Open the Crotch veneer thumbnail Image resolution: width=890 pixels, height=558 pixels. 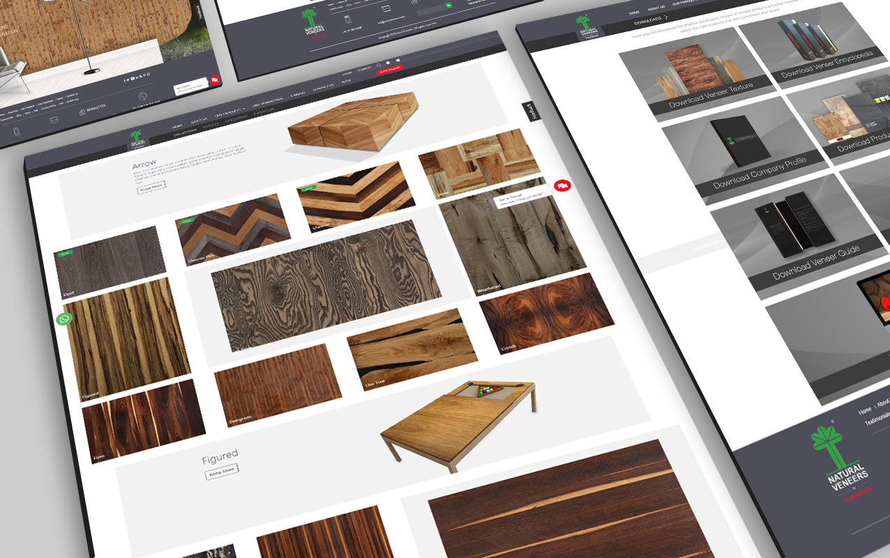click(x=547, y=314)
